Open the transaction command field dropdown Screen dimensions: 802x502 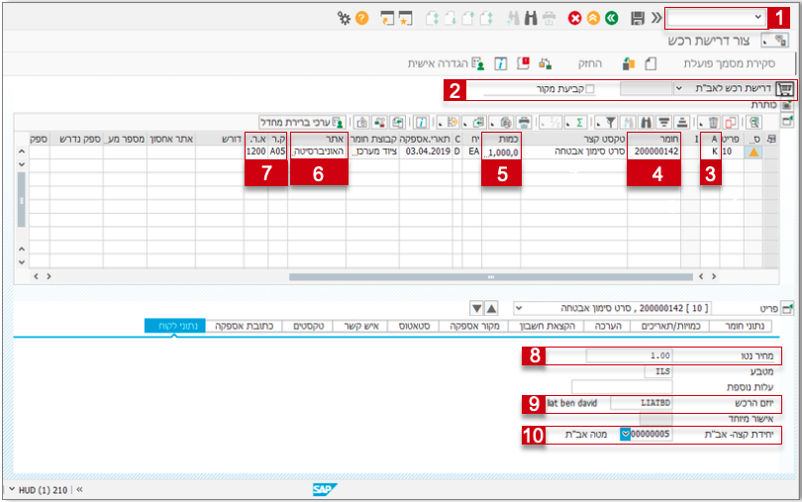point(758,17)
